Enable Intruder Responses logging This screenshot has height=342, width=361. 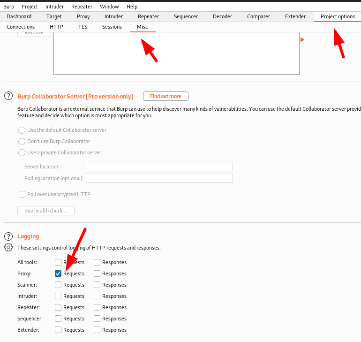coord(97,296)
